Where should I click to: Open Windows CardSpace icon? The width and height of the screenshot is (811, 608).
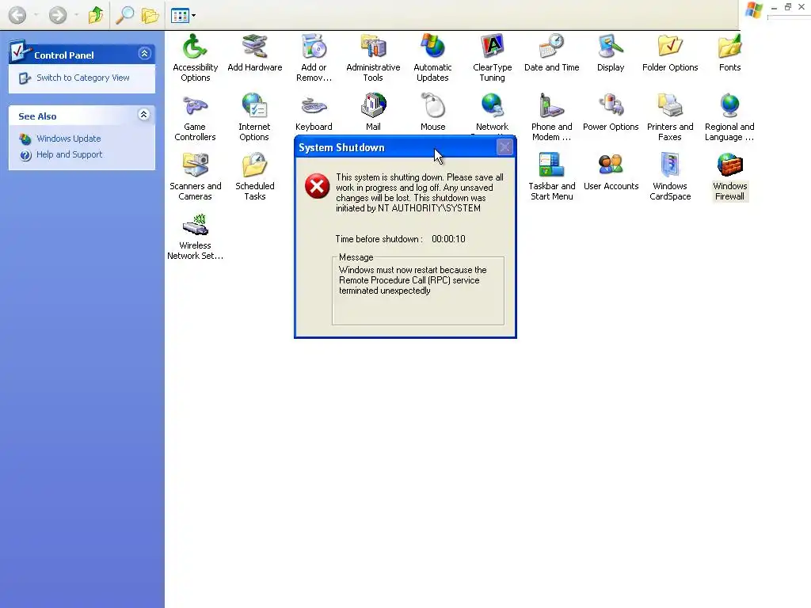click(x=670, y=177)
